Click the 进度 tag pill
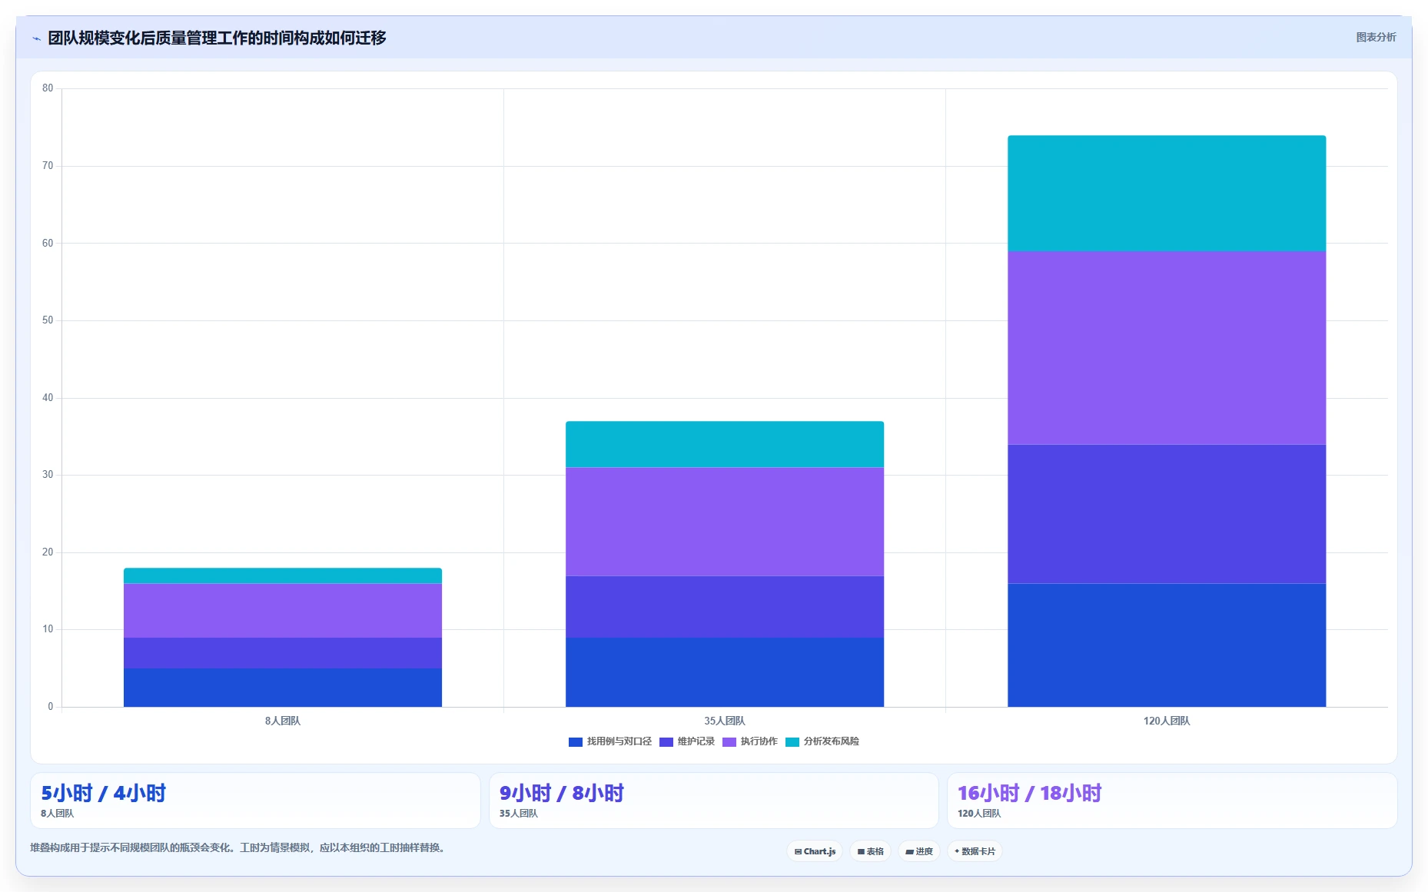 pyautogui.click(x=919, y=851)
